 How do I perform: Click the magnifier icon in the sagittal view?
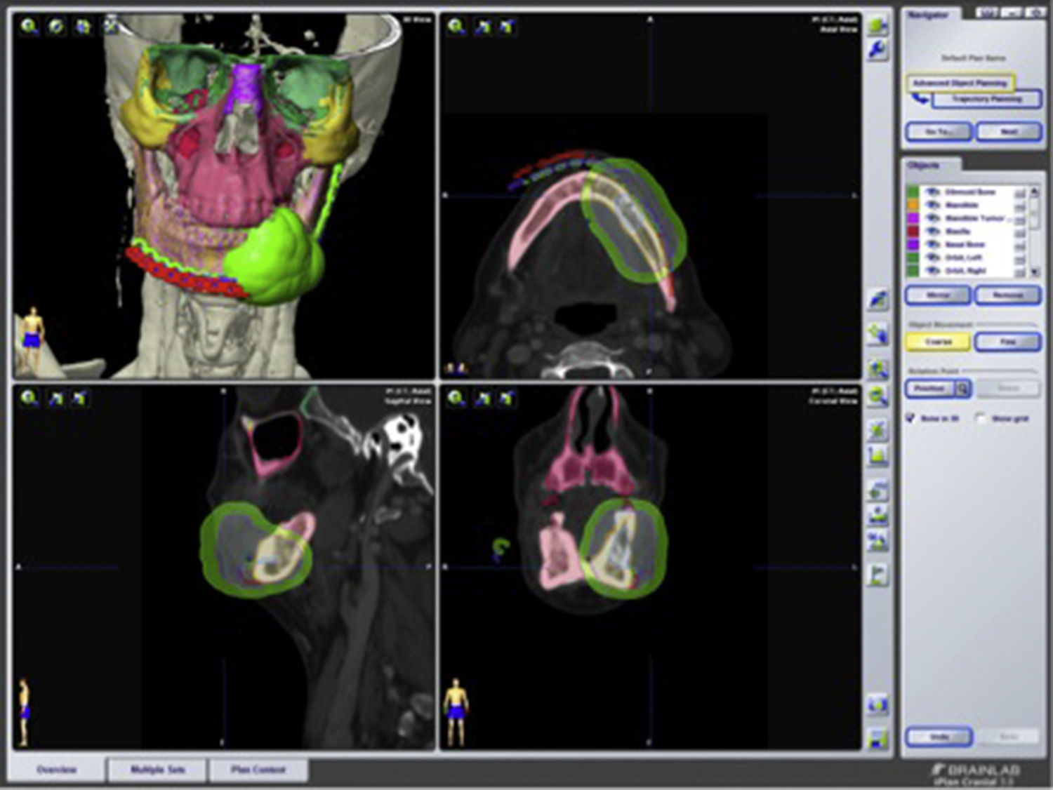(29, 399)
